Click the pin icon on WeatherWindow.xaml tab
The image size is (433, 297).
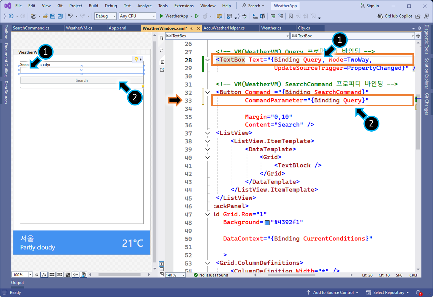pos(192,28)
